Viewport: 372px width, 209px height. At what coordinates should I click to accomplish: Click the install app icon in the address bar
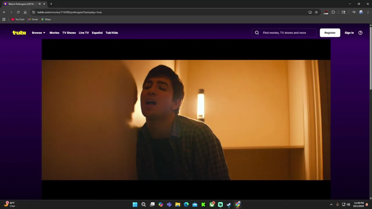click(310, 12)
